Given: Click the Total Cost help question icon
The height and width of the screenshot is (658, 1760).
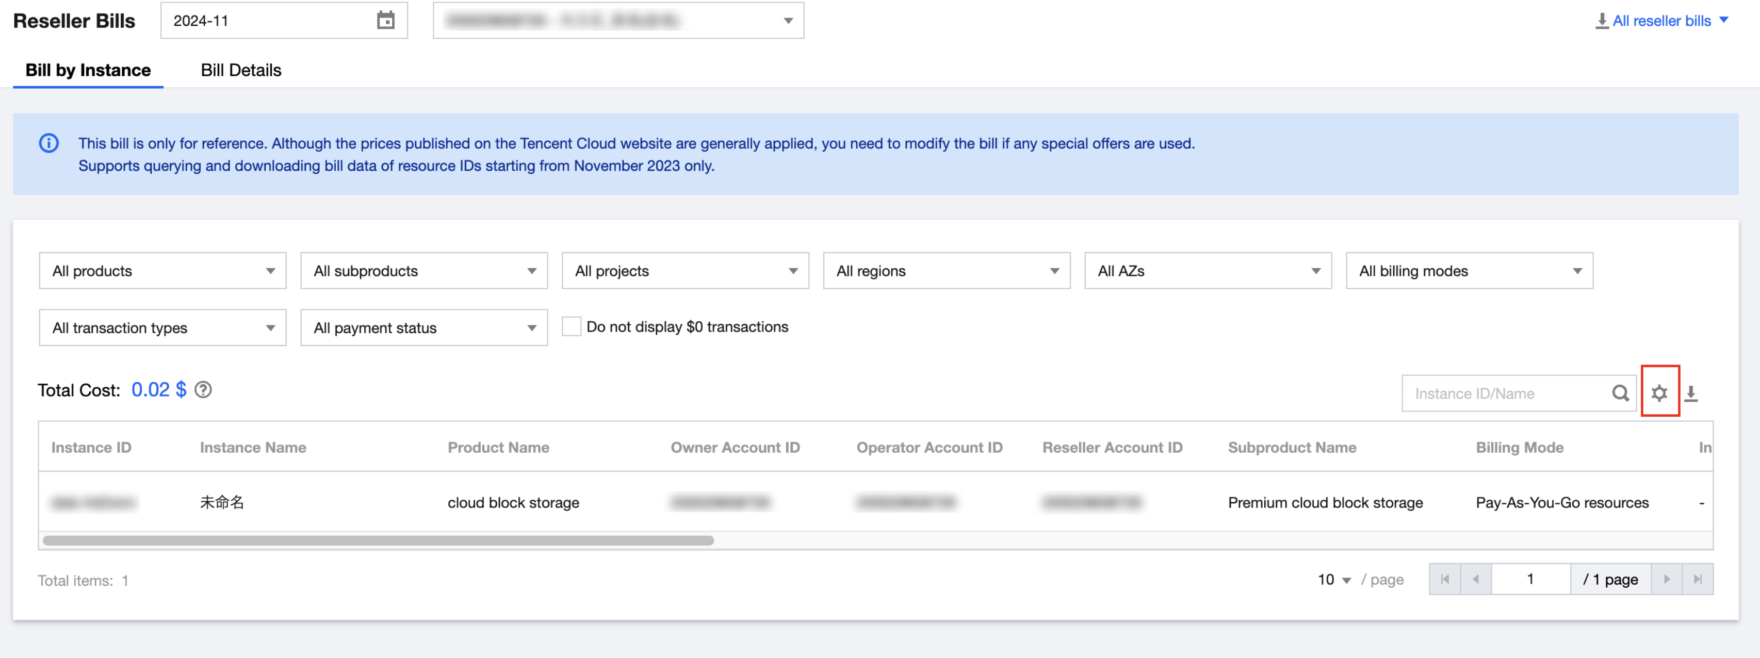Looking at the screenshot, I should tap(203, 389).
